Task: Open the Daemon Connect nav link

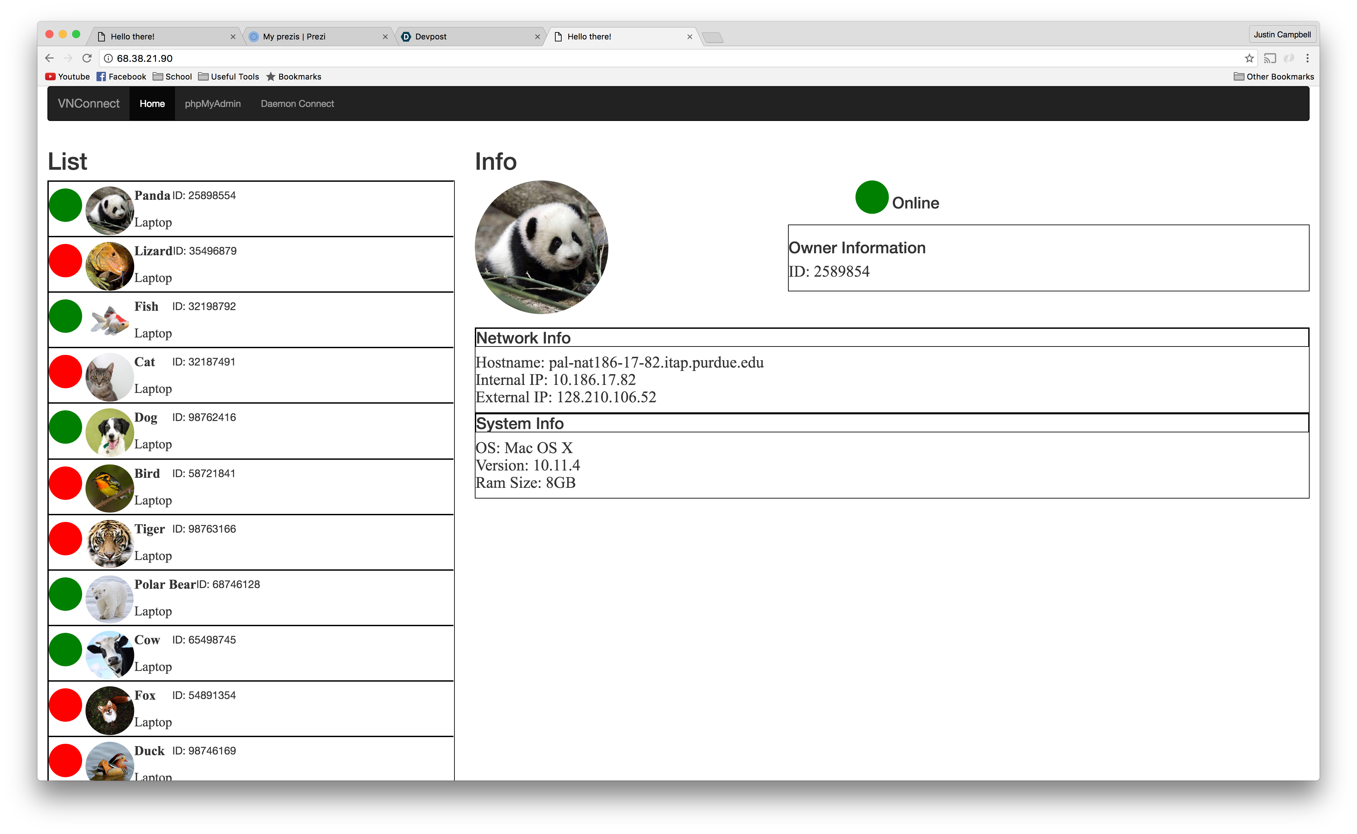Action: (297, 104)
